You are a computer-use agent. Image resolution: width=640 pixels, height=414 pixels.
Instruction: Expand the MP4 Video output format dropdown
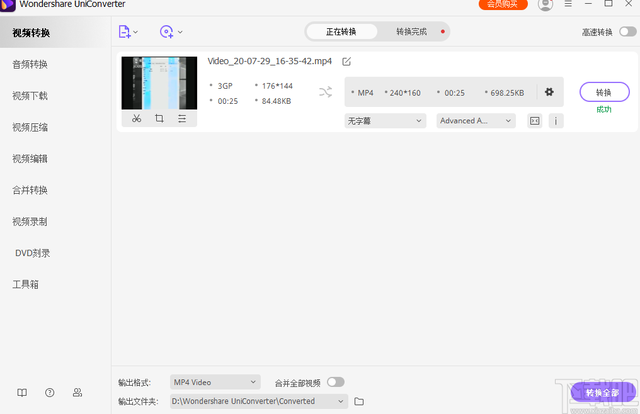click(x=215, y=382)
